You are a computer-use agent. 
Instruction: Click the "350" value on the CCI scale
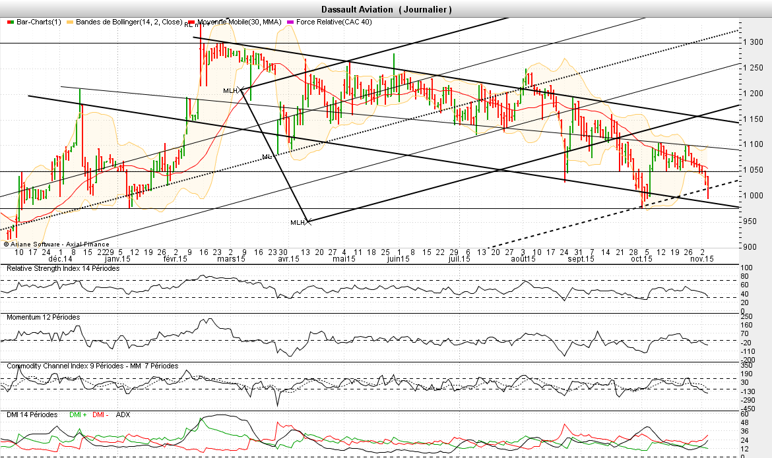(x=746, y=366)
